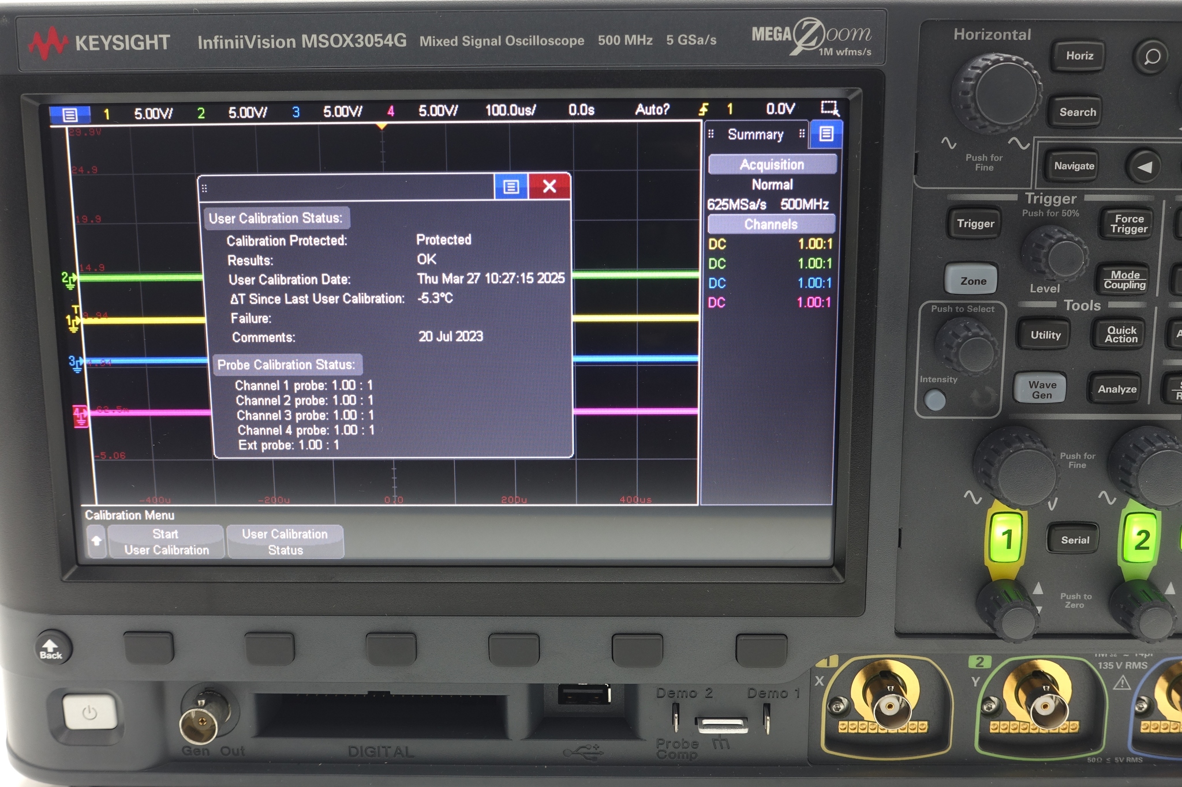Select the Summary tab in the sidebar

[x=755, y=134]
